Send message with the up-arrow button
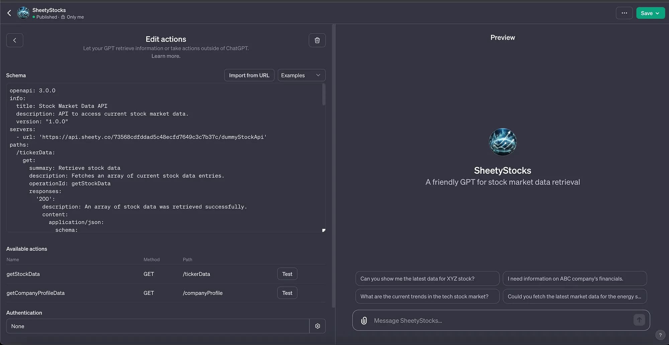Image resolution: width=669 pixels, height=345 pixels. (639, 320)
